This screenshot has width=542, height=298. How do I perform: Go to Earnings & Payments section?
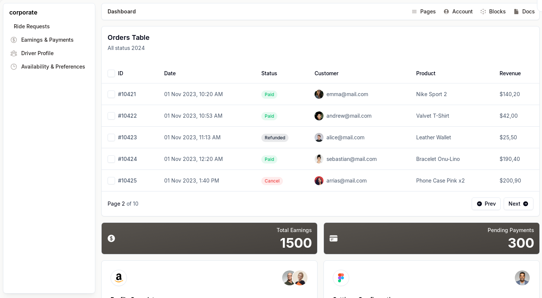(47, 40)
